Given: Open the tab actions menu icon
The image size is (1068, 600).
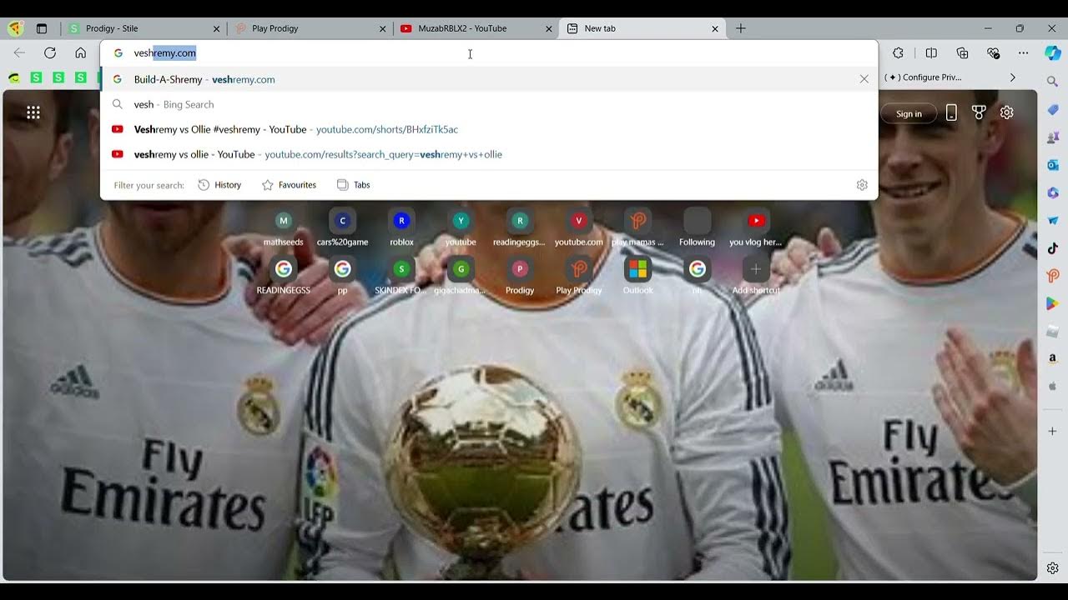Looking at the screenshot, I should 42,28.
